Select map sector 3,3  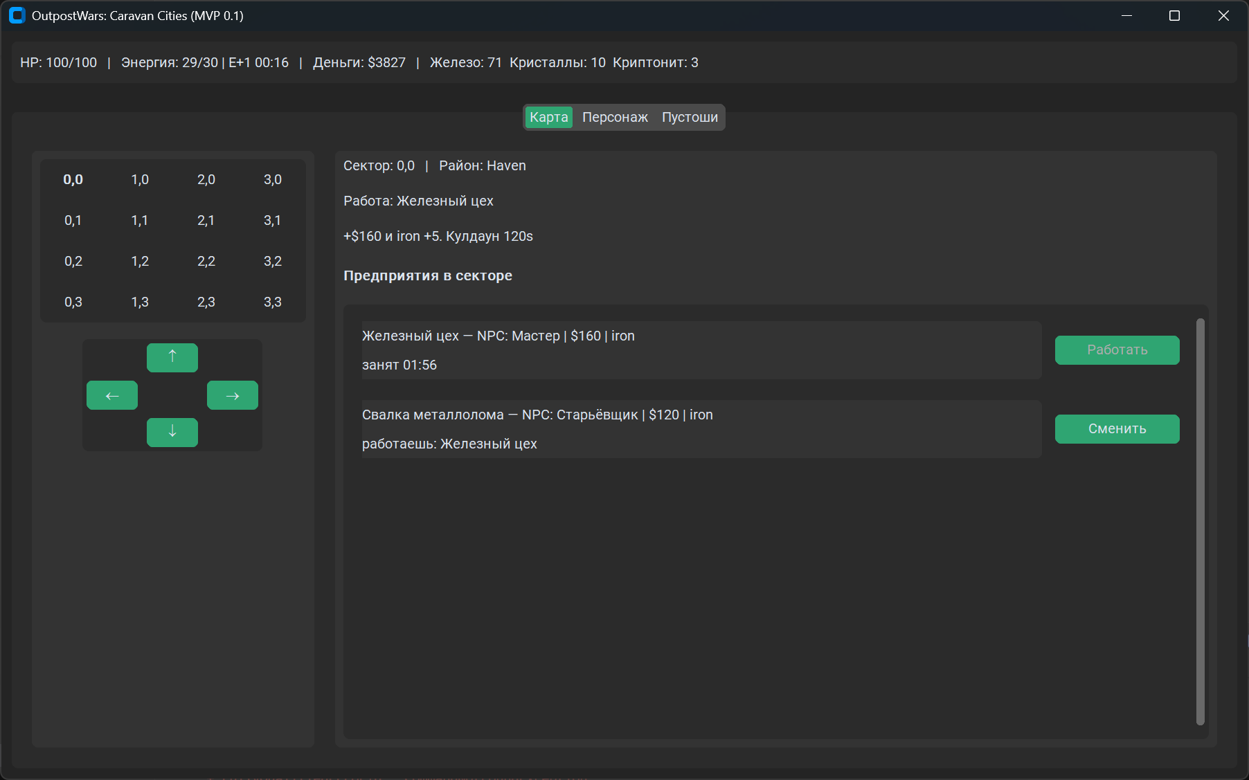click(x=272, y=302)
